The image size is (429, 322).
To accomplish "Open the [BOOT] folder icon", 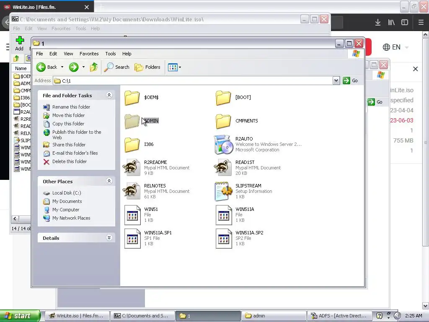I will (x=223, y=98).
